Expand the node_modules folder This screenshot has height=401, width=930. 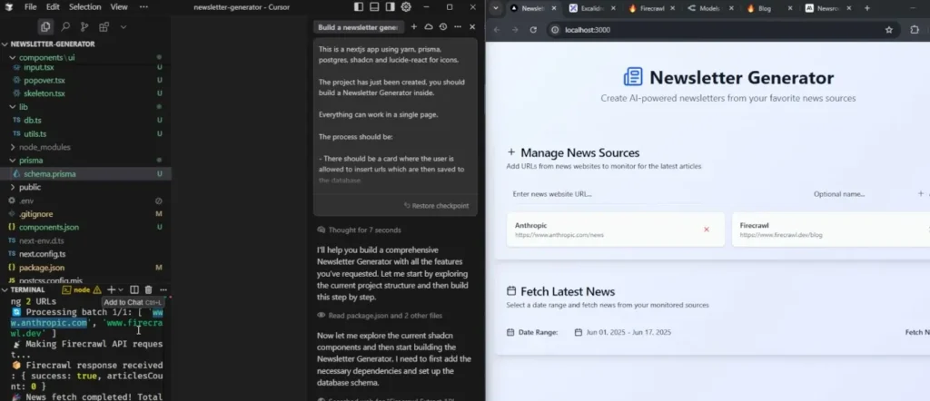(x=13, y=147)
